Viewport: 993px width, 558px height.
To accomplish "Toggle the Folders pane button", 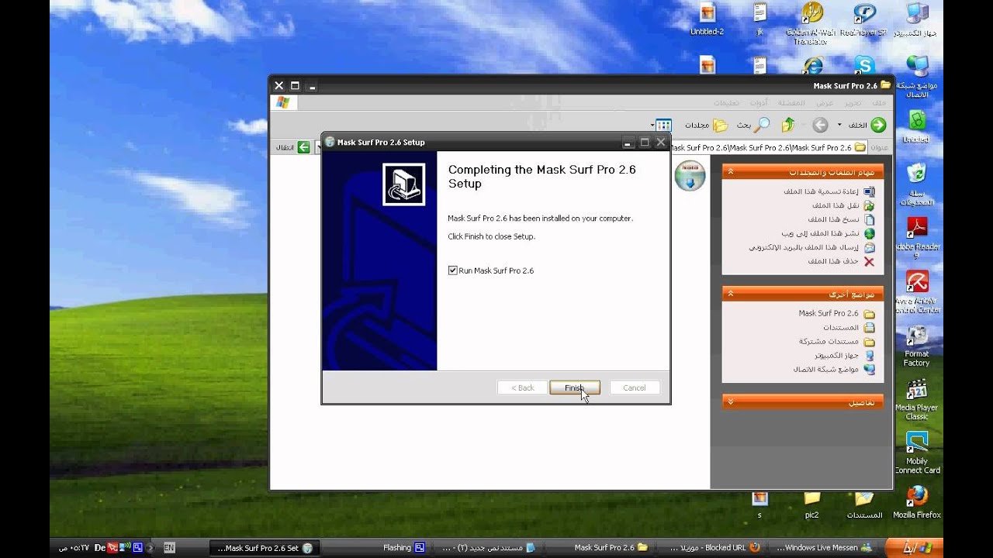I will 720,125.
